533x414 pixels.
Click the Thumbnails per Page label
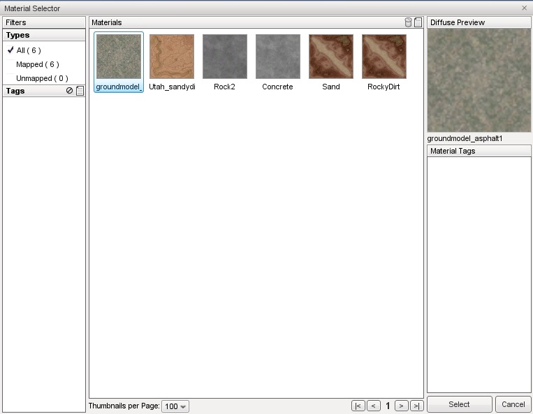pyautogui.click(x=124, y=406)
